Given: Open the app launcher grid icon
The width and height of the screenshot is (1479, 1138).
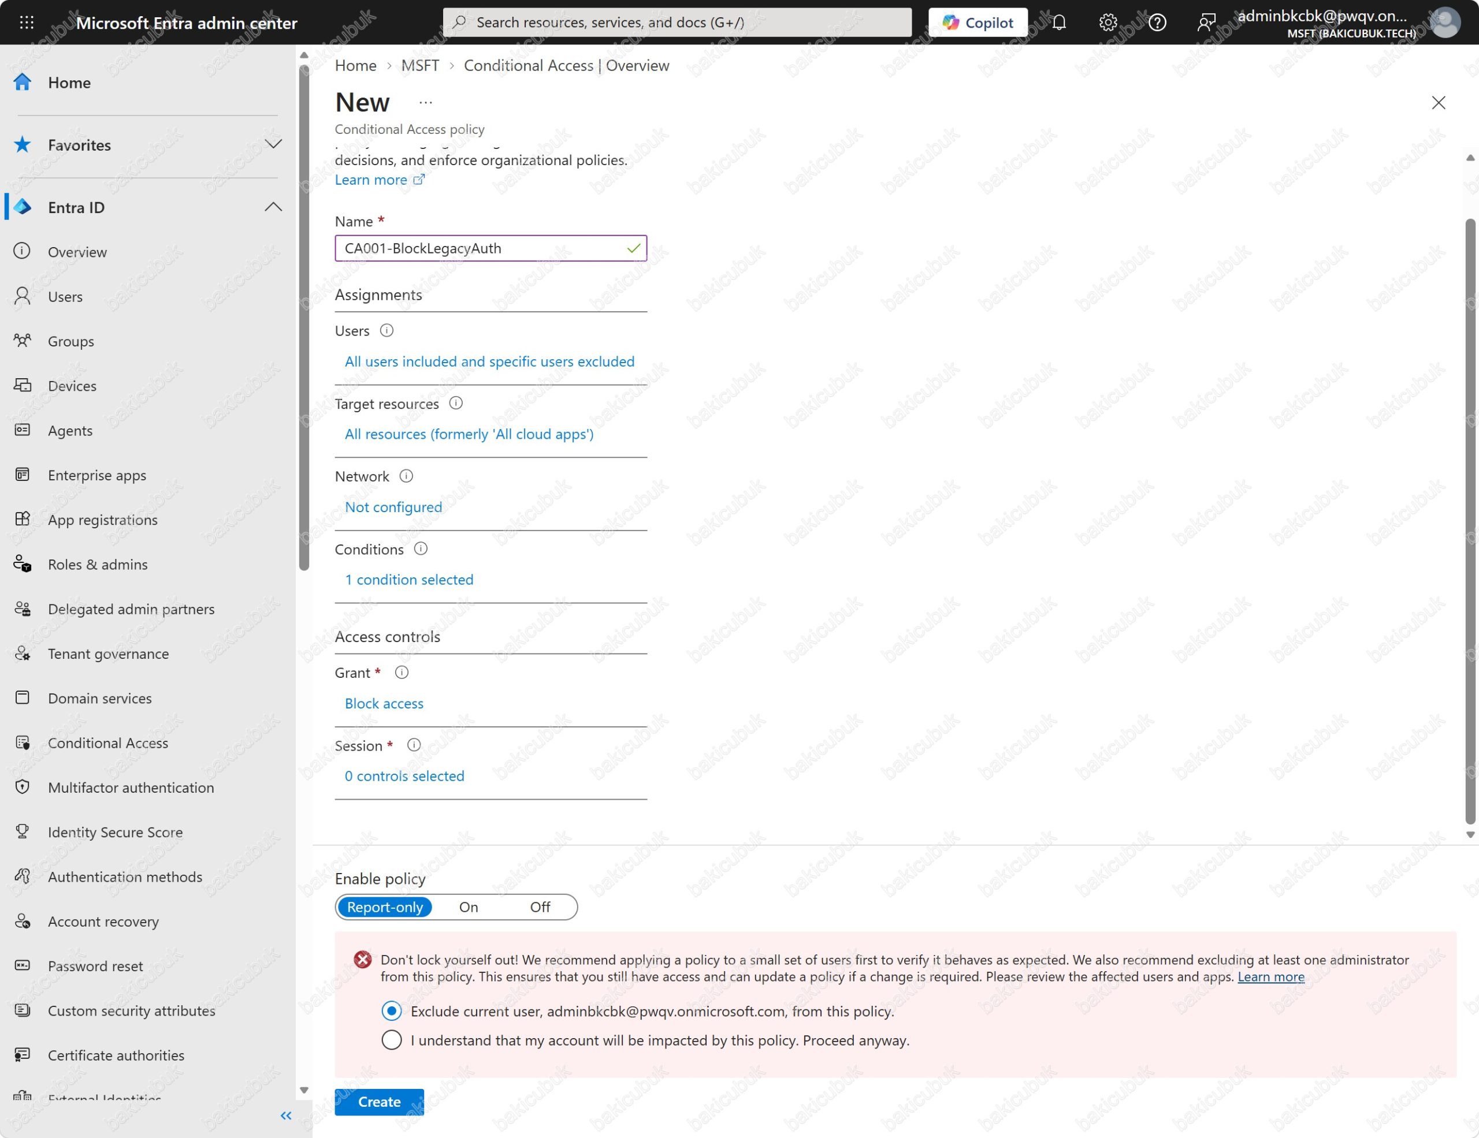Looking at the screenshot, I should (27, 23).
